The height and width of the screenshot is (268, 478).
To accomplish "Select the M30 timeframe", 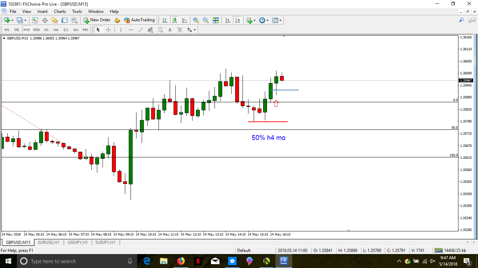I will click(x=36, y=30).
